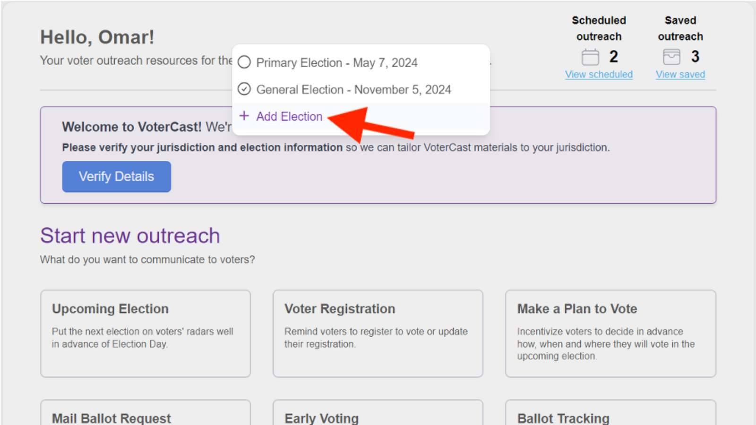
Task: Select the Mail Ballot Request card
Action: click(x=145, y=416)
